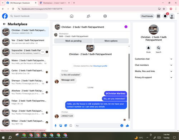Open Sherwyn conversation in chat list
This screenshot has width=179, height=140.
pos(25,82)
